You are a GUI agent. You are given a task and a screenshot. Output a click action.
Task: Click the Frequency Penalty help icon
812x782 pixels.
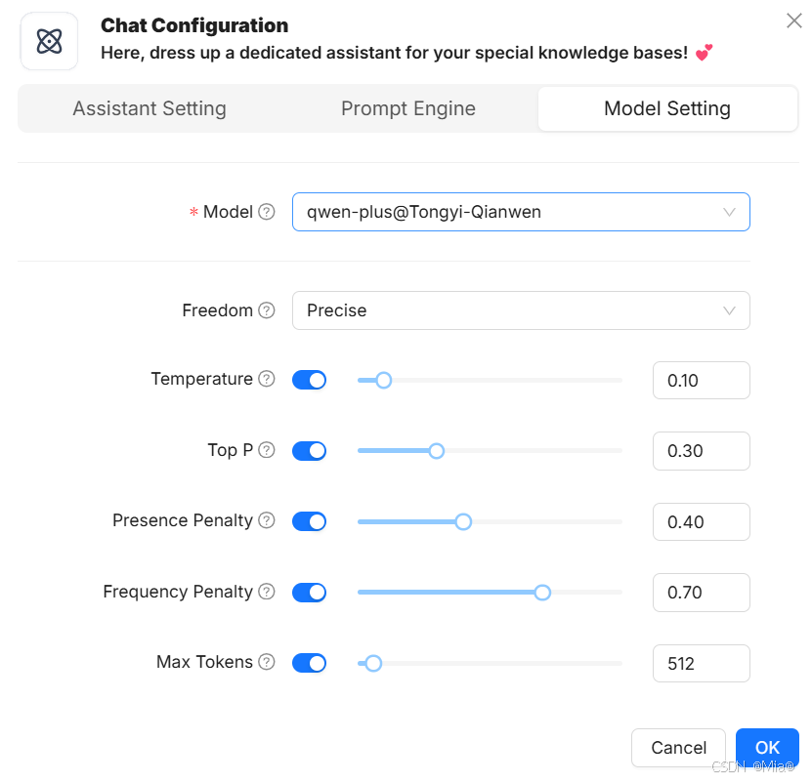pyautogui.click(x=266, y=592)
